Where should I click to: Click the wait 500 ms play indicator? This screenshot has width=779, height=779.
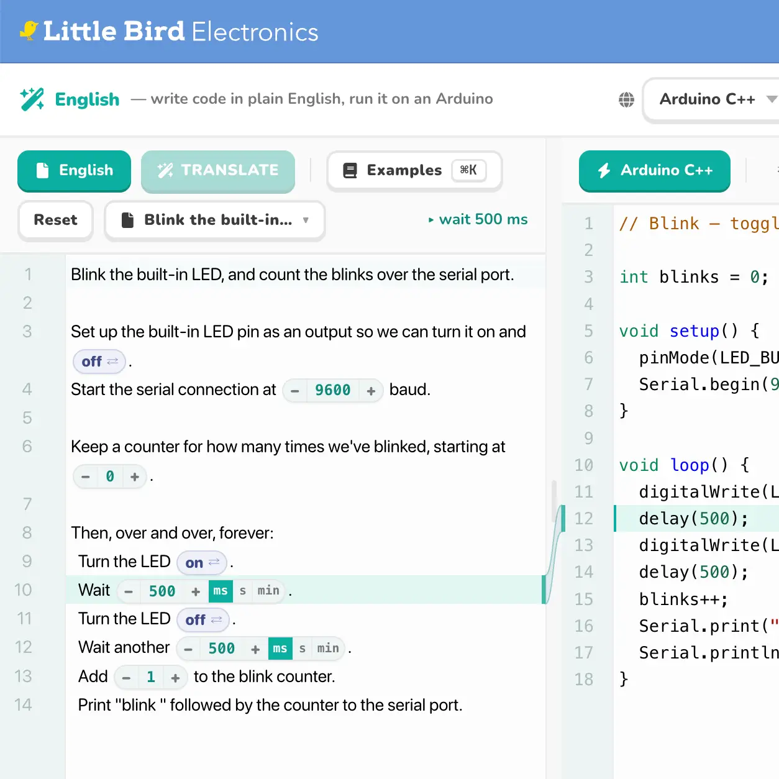pyautogui.click(x=478, y=219)
